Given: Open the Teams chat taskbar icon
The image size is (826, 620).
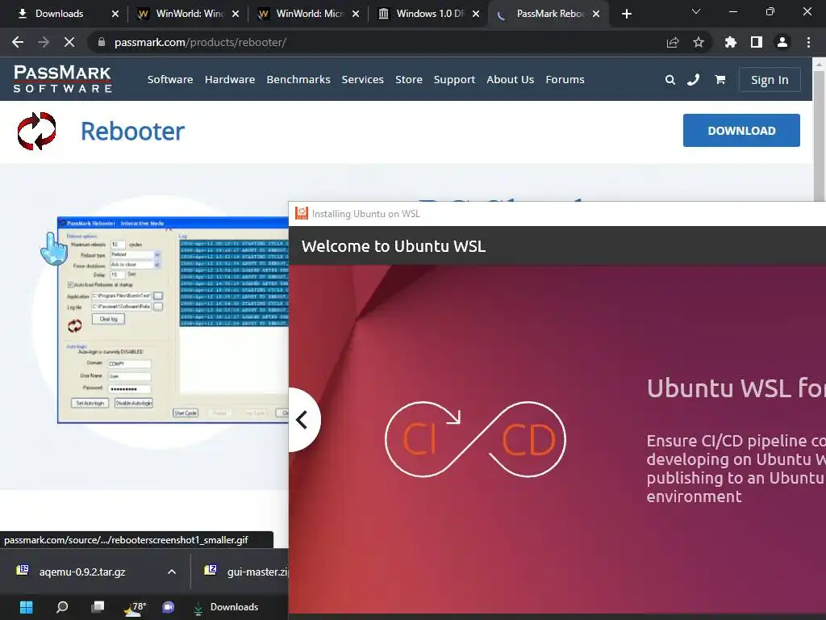Looking at the screenshot, I should (x=169, y=607).
